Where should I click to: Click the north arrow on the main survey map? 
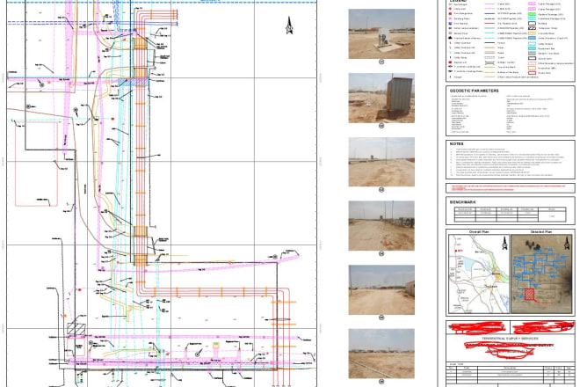[x=289, y=26]
